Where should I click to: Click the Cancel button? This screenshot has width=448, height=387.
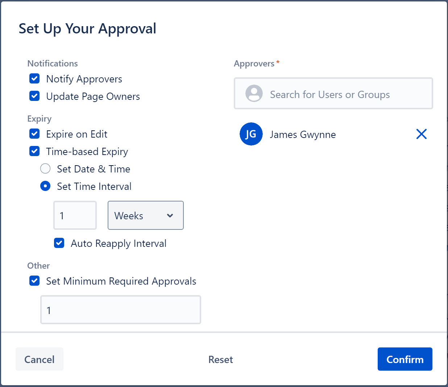[x=40, y=359]
